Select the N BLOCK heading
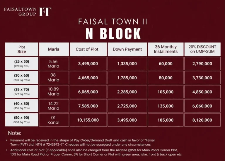Screen dimensions: 225x161 [x=113, y=34]
